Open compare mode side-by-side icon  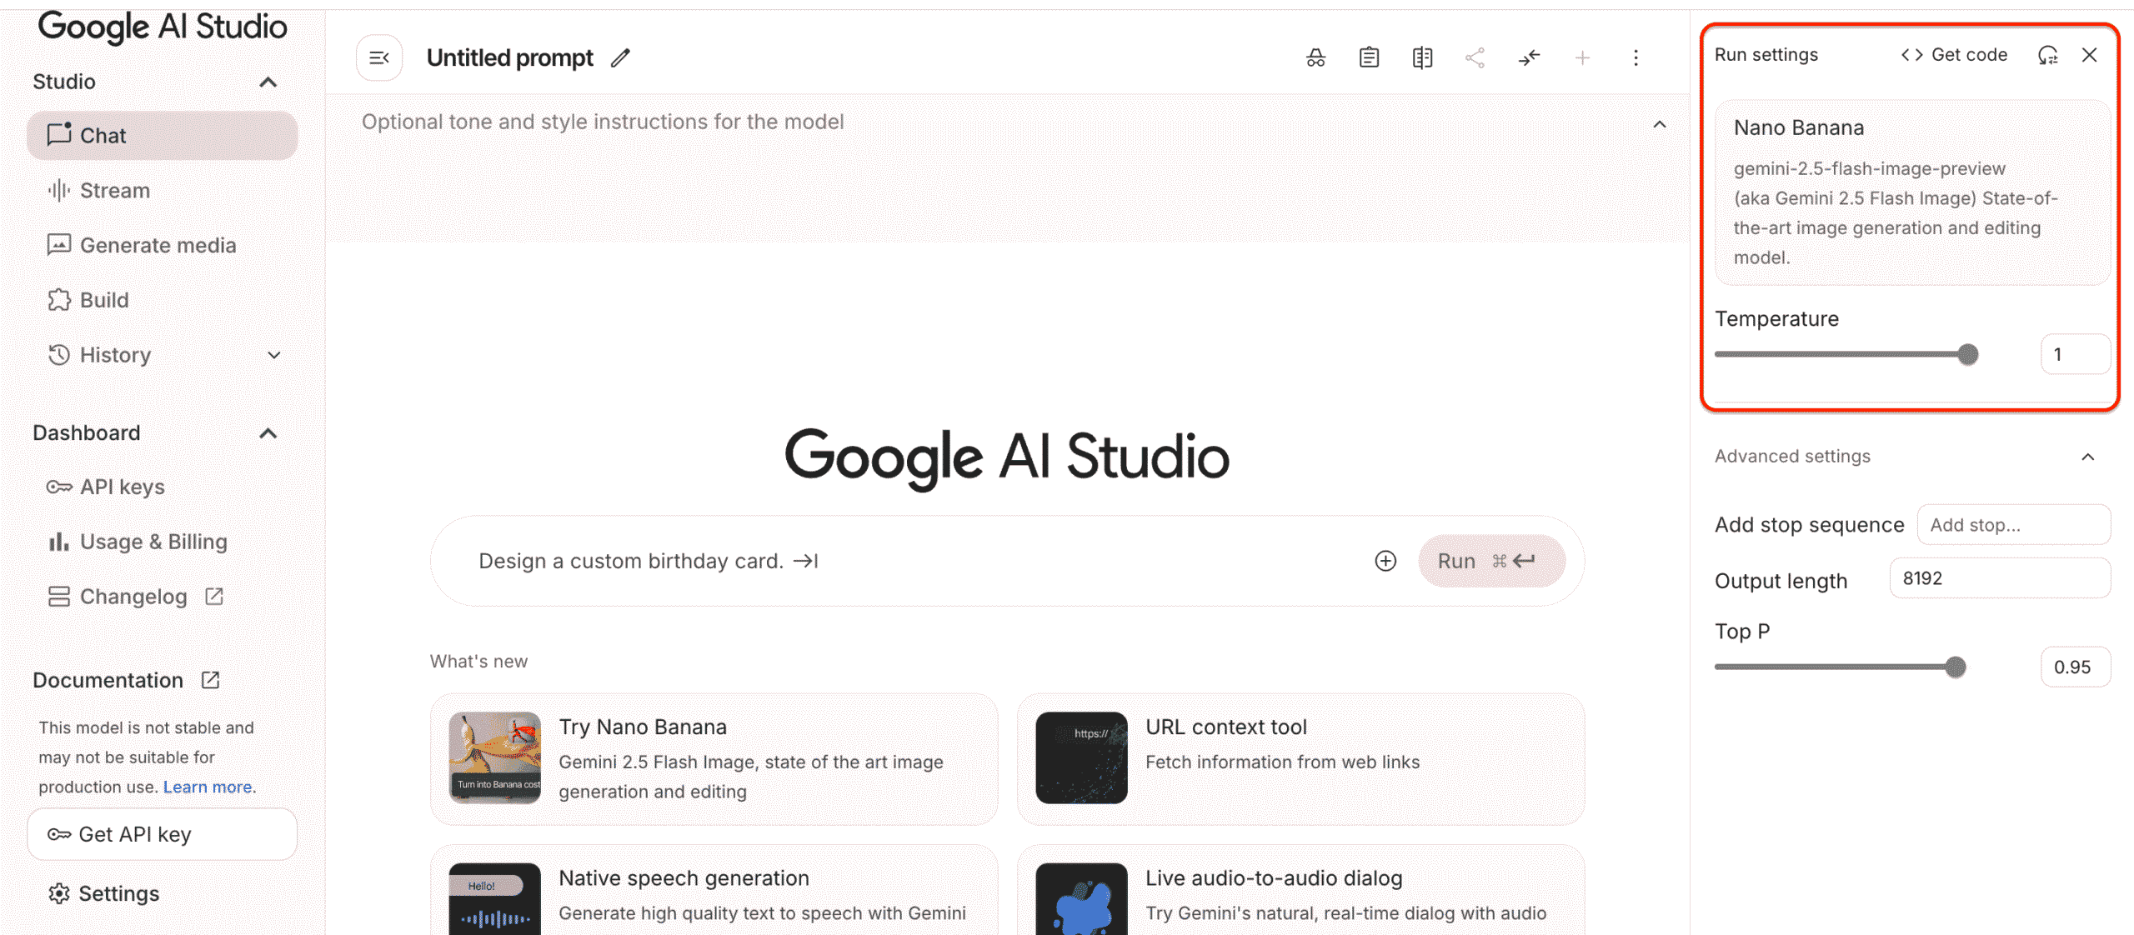[x=1422, y=57]
